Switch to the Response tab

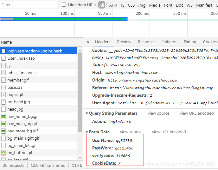(147, 42)
